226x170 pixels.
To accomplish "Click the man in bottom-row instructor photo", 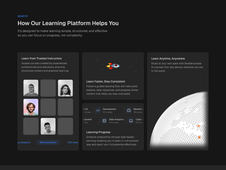I will [48, 126].
